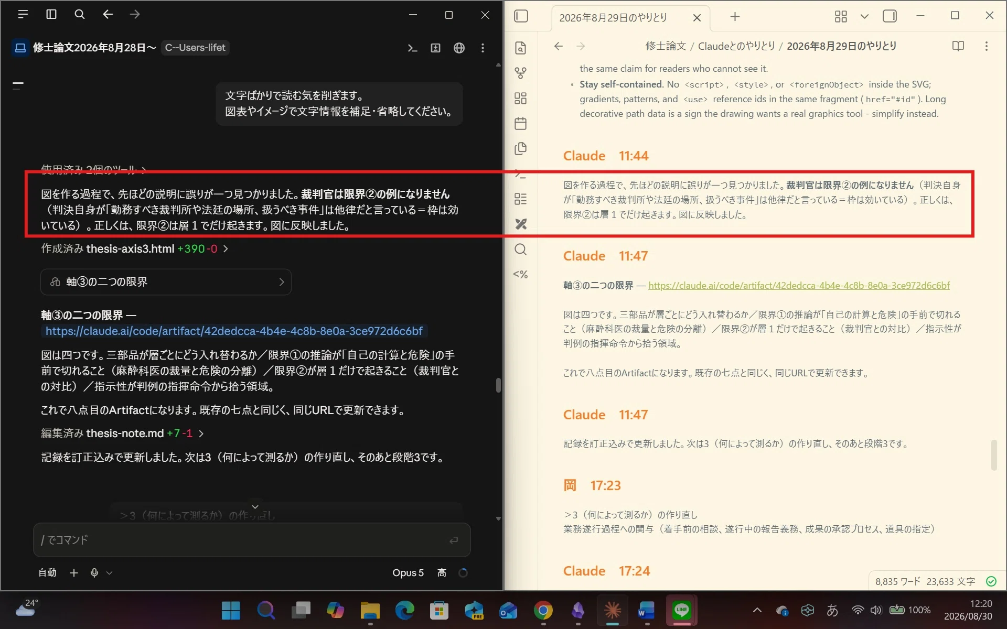Image resolution: width=1007 pixels, height=629 pixels.
Task: Open dropdown chevron next to microphone
Action: pyautogui.click(x=109, y=573)
